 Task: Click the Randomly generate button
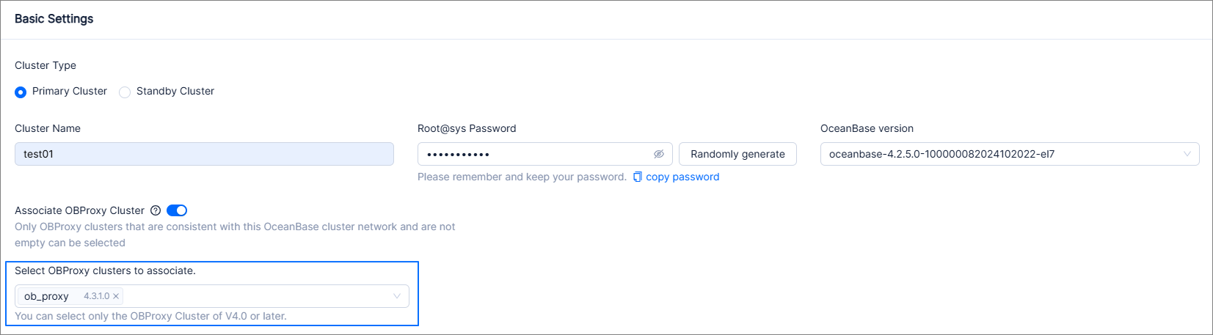point(737,154)
